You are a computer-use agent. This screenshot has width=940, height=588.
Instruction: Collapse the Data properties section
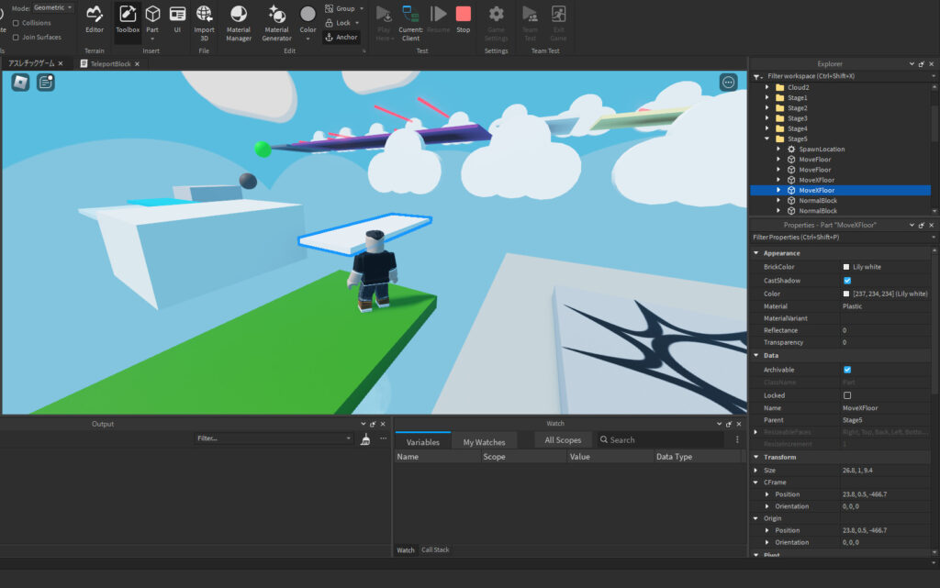tap(756, 356)
